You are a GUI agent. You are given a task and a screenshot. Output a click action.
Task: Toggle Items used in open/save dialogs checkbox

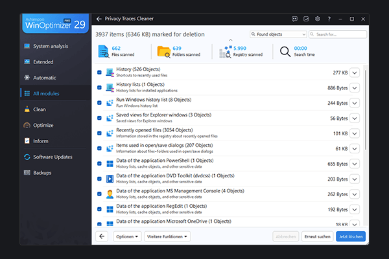tap(99, 148)
